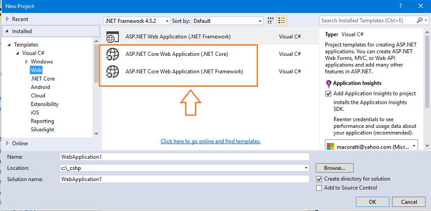Select the .NET Core template category
The height and width of the screenshot is (211, 431).
tap(43, 79)
